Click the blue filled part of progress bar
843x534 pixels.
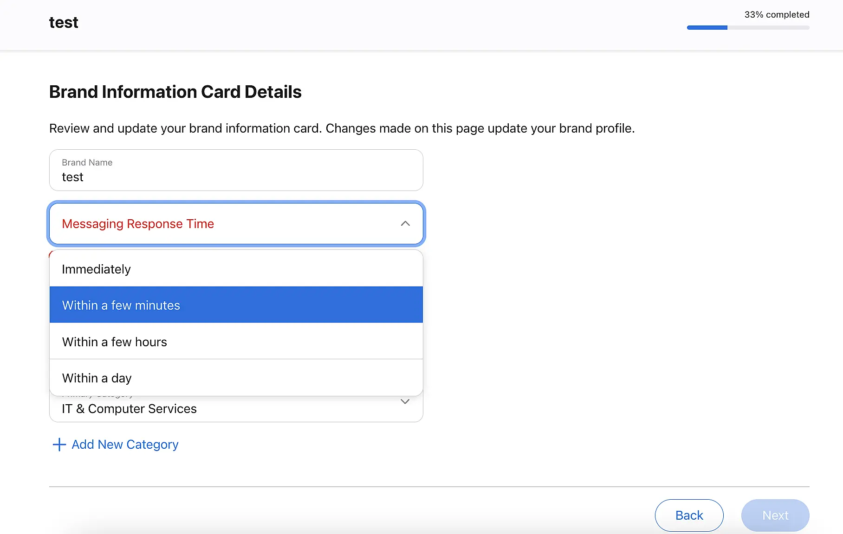pyautogui.click(x=707, y=28)
